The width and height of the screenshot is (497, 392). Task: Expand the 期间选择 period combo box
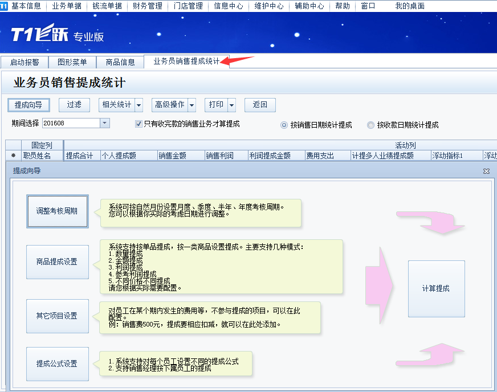(104, 123)
